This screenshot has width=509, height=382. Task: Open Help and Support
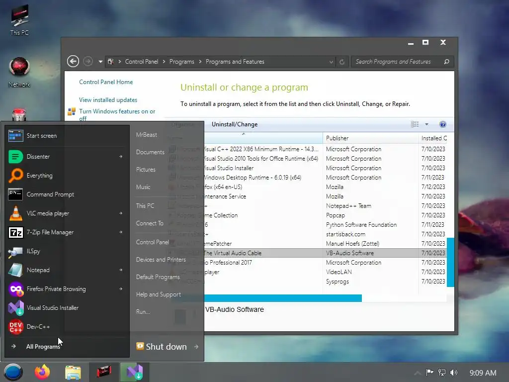pyautogui.click(x=159, y=294)
